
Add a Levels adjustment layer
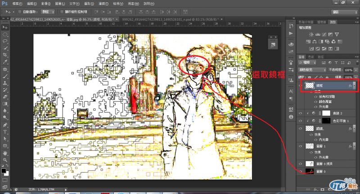318,35
